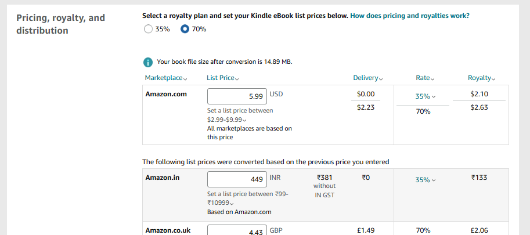Expand the List Price column header
The height and width of the screenshot is (235, 530).
coord(223,78)
